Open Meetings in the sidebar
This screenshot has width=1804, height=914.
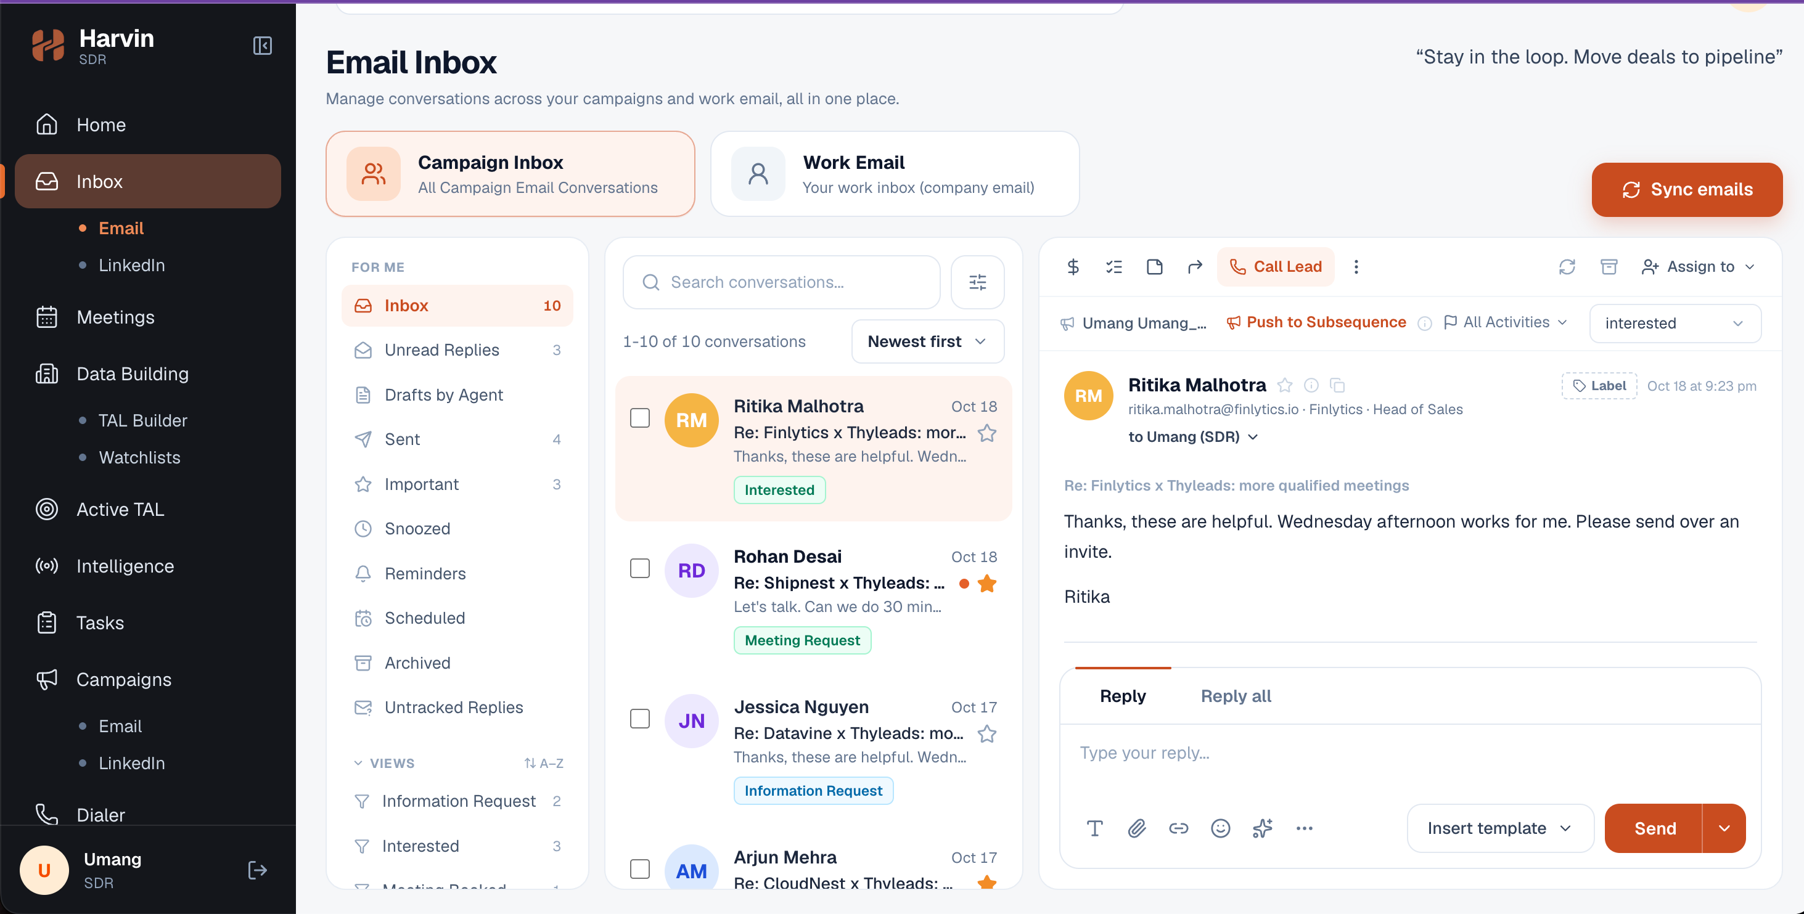coord(148,317)
